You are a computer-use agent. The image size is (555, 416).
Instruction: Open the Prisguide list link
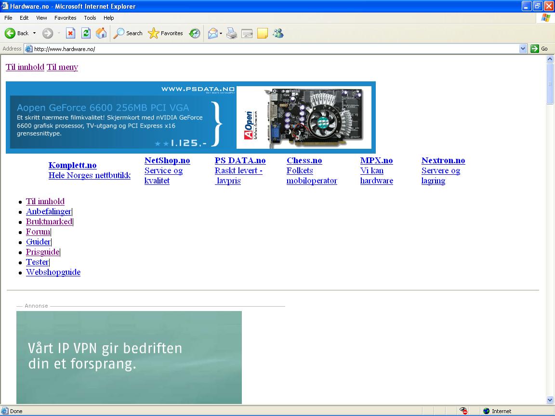[42, 252]
